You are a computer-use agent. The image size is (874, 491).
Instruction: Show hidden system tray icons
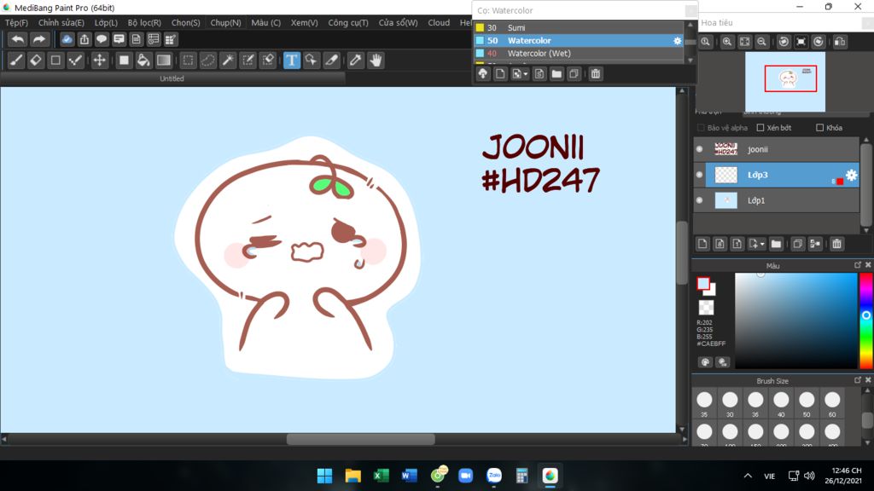click(x=748, y=476)
